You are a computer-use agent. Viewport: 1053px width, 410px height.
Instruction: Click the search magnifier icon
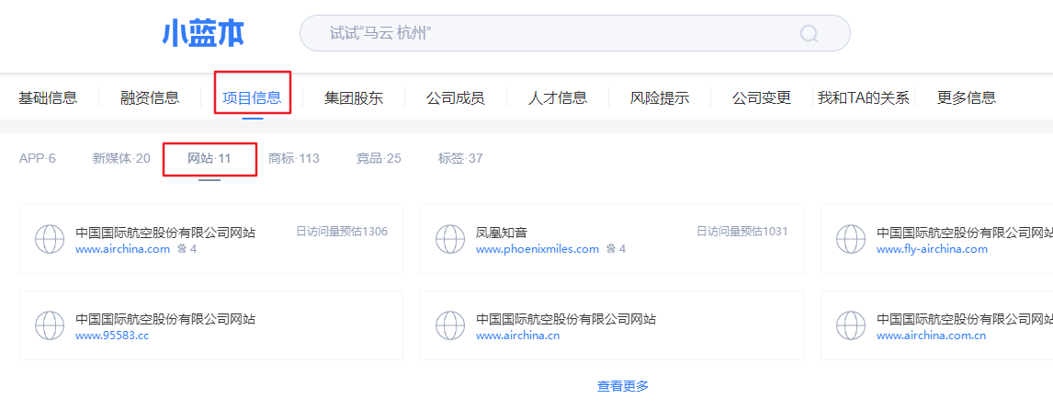(810, 34)
